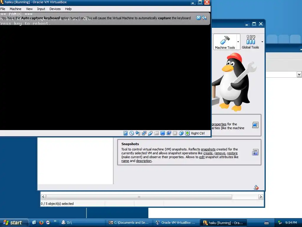Switch to D:\ taskbar window
The image size is (302, 227).
click(x=82, y=223)
